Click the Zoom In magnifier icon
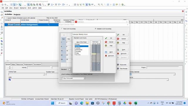This screenshot has width=188, height=106. pos(99,5)
